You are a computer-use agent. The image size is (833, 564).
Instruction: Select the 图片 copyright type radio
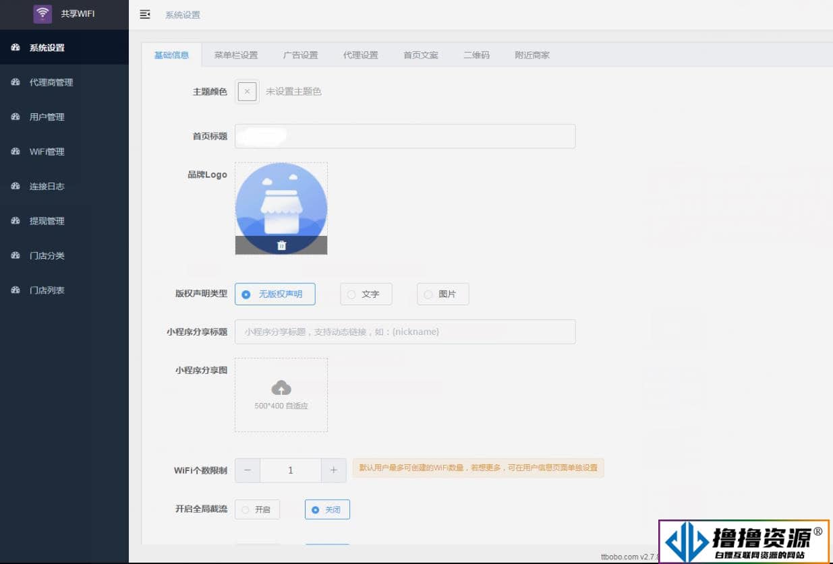coord(442,294)
